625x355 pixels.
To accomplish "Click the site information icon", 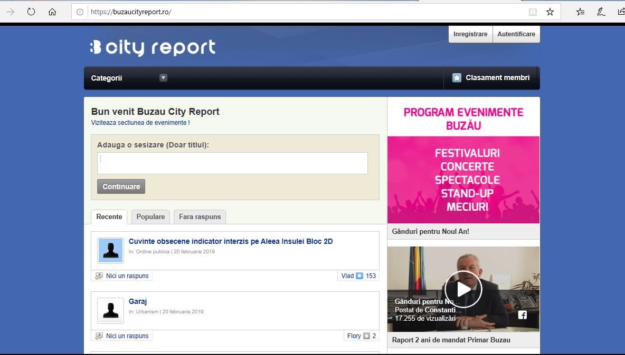I will tap(80, 12).
